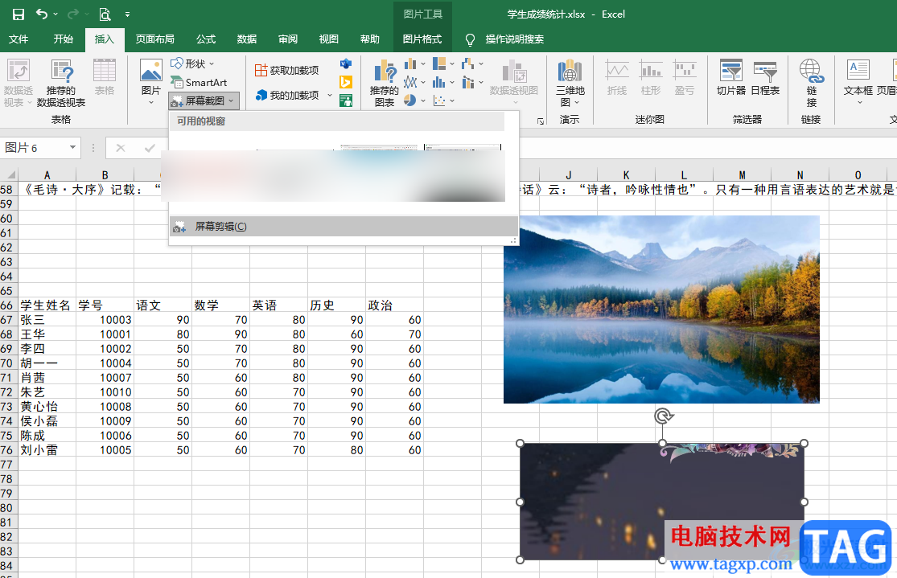
Task: Click the 日程表 timeline icon
Action: tap(765, 77)
